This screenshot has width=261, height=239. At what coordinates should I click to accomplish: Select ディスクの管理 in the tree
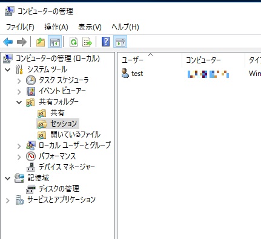click(59, 189)
